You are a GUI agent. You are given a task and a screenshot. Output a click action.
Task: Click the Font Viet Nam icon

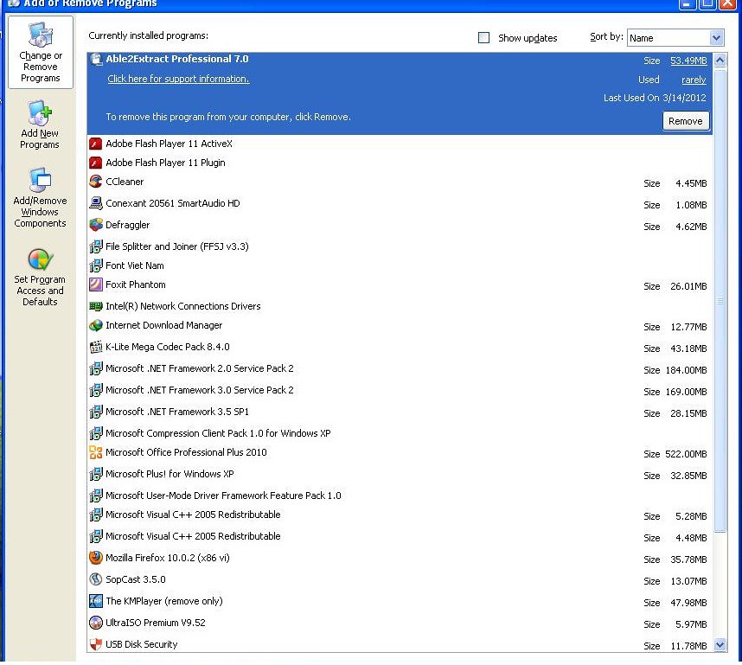[96, 265]
